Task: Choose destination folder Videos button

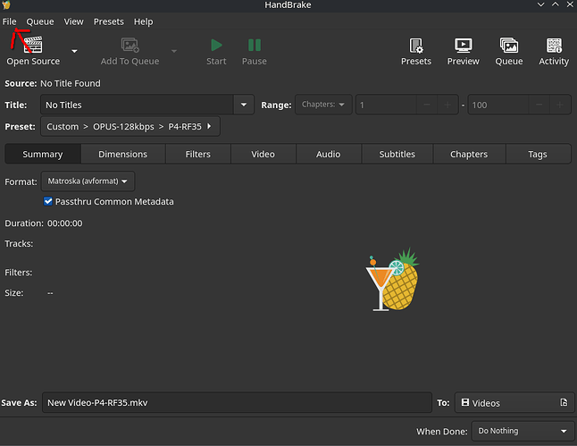Action: (514, 402)
